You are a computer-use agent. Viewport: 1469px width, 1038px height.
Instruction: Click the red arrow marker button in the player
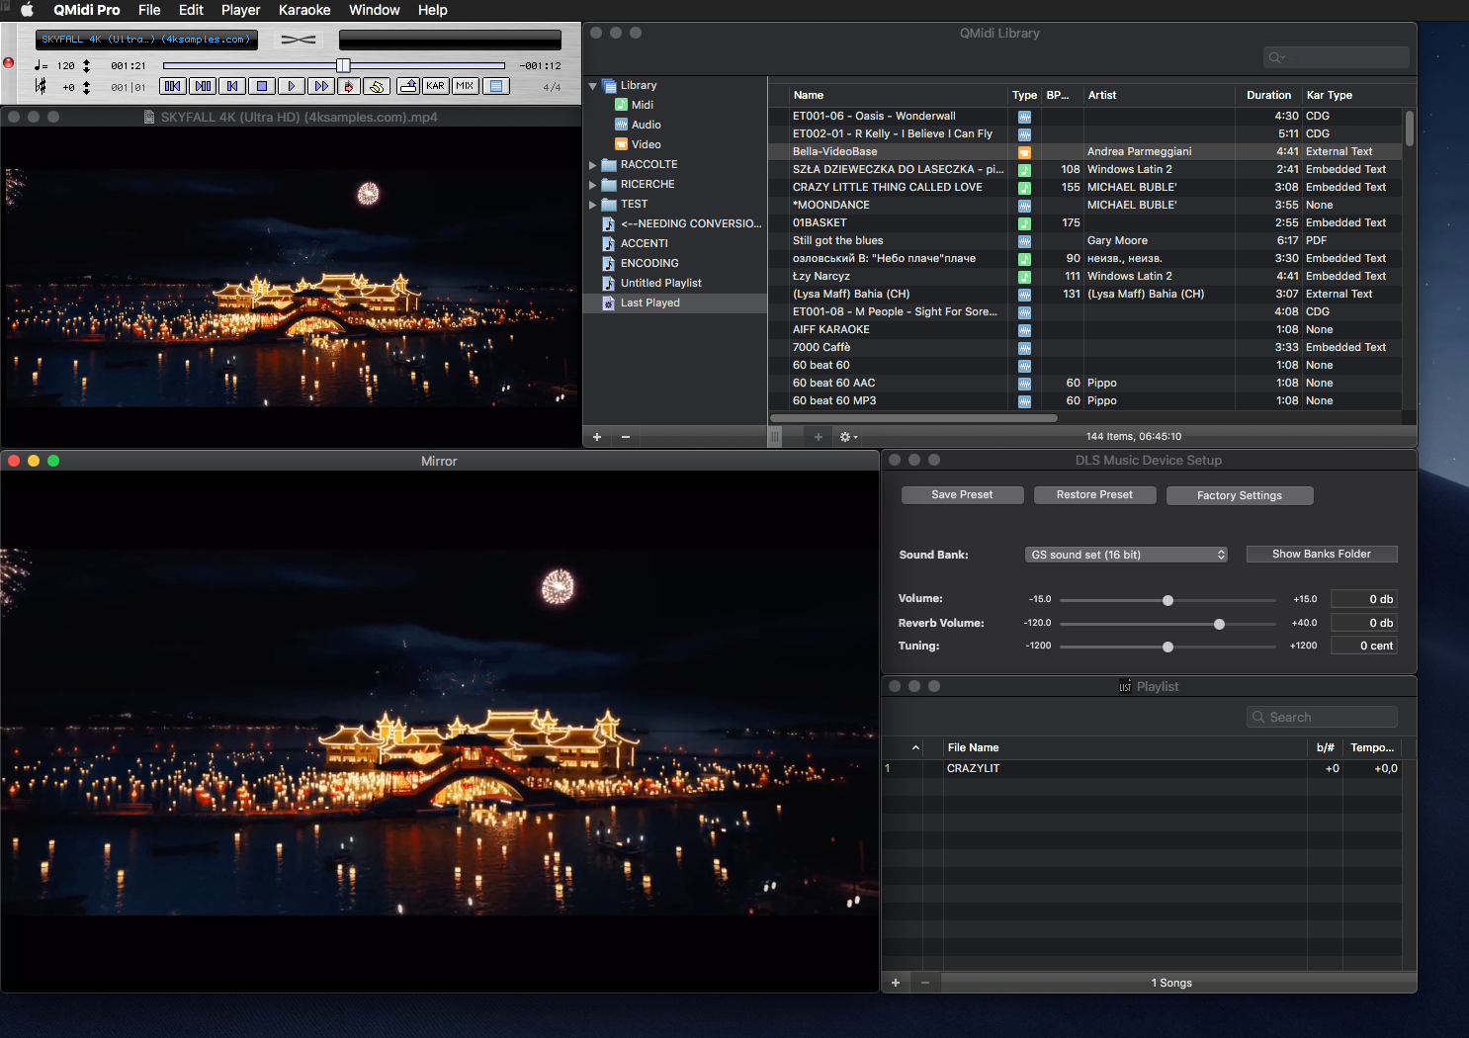coord(348,86)
